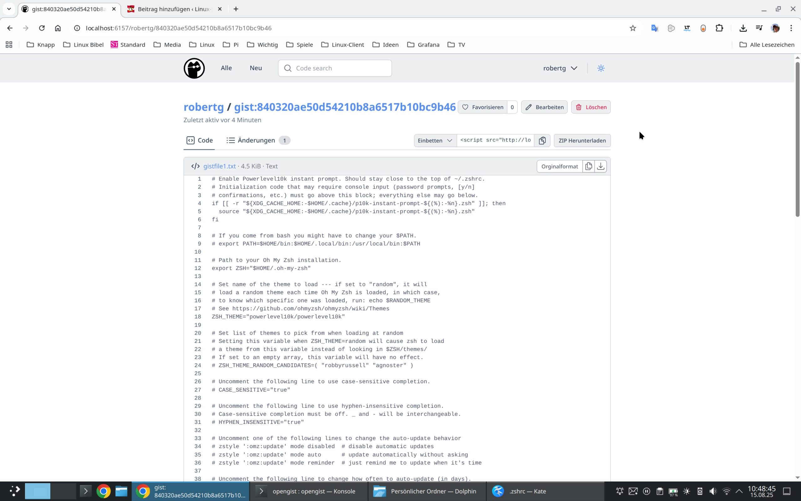
Task: Expand the robertg user menu
Action: (560, 68)
